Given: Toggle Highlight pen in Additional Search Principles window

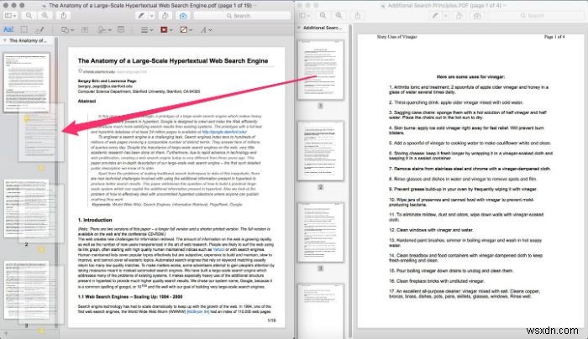Looking at the screenshot, I should [x=435, y=15].
